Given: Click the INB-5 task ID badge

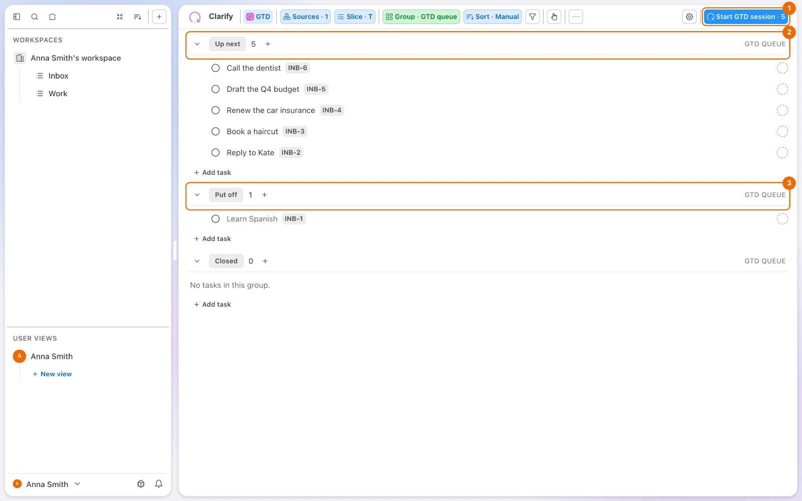Looking at the screenshot, I should point(316,89).
